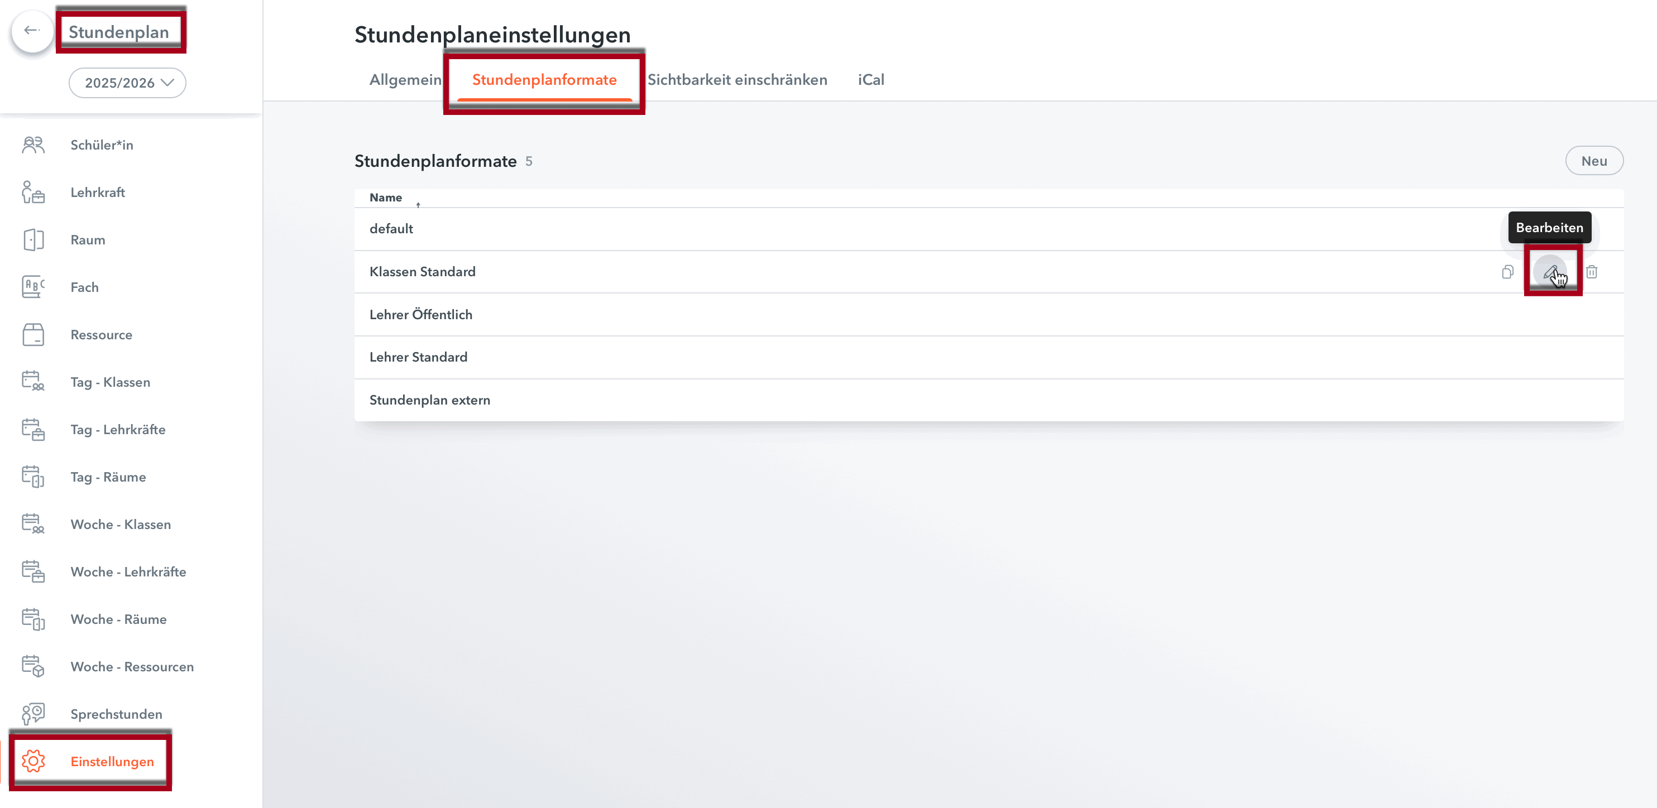Open Schüler*in timetable icon
The width and height of the screenshot is (1657, 808).
[33, 145]
